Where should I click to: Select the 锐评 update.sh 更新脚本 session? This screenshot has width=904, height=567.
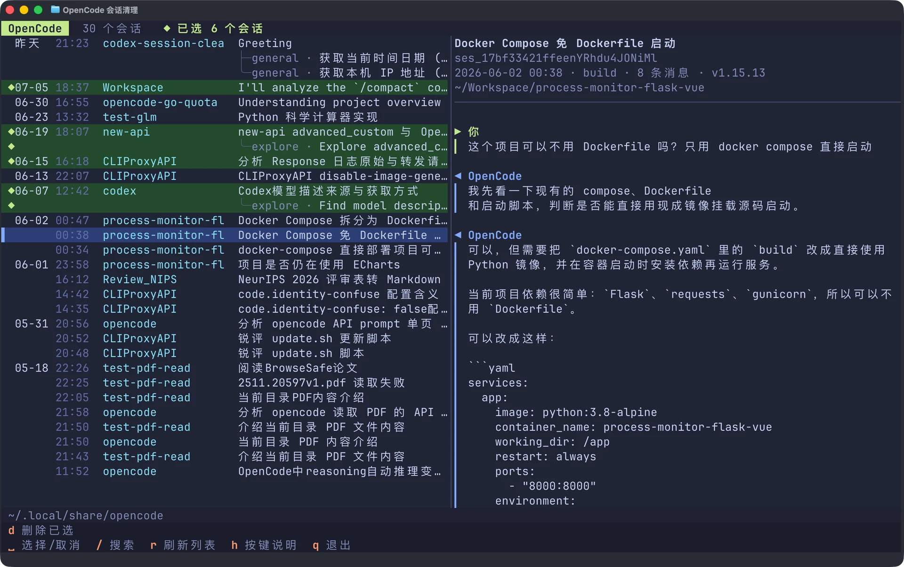[225, 339]
